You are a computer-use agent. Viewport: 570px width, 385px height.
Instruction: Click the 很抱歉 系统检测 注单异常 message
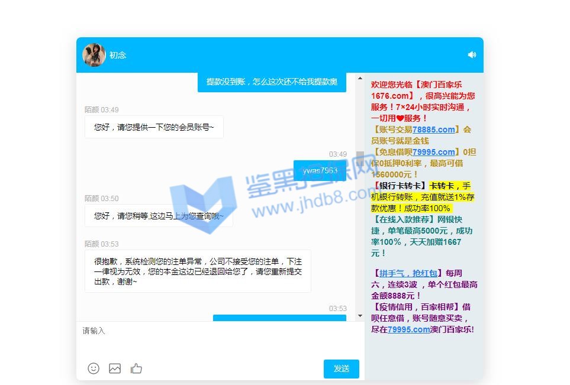[198, 271]
